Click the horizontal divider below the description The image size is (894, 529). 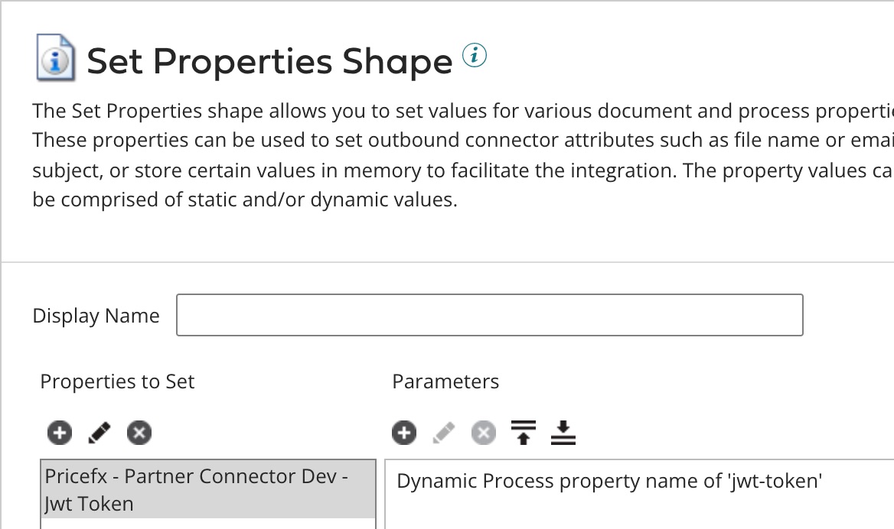pos(447,262)
